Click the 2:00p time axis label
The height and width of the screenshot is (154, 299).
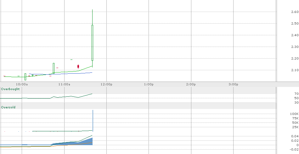(191, 84)
